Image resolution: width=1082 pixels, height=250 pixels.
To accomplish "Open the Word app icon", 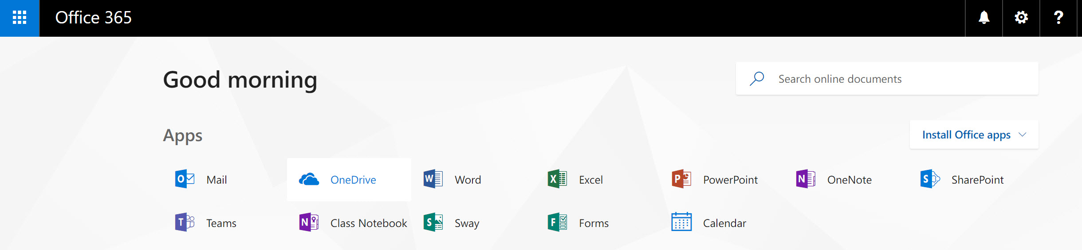I will point(433,179).
